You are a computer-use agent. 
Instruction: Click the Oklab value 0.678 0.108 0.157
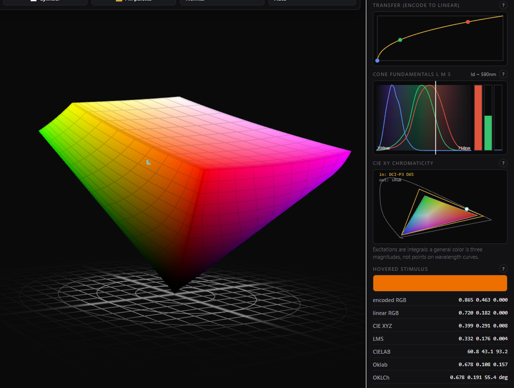tap(483, 365)
